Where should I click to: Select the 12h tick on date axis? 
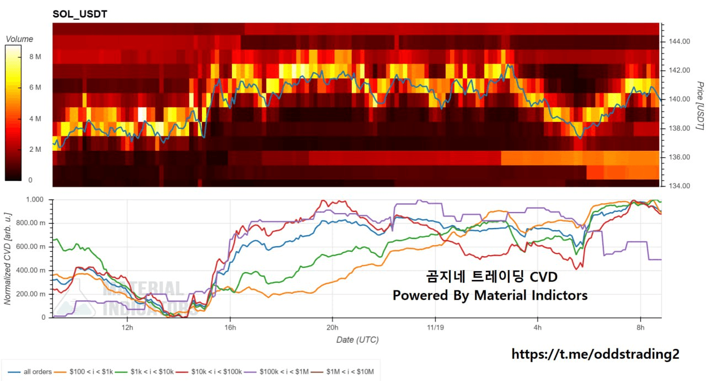pos(127,327)
